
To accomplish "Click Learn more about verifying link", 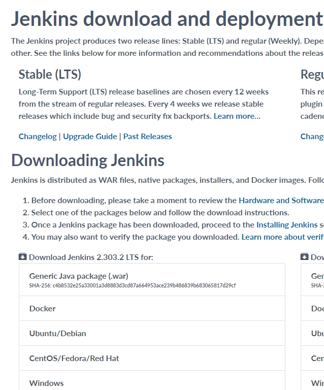I will pyautogui.click(x=283, y=237).
